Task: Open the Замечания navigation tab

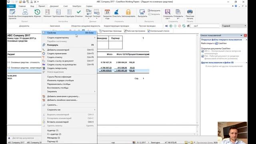Action: point(55,26)
